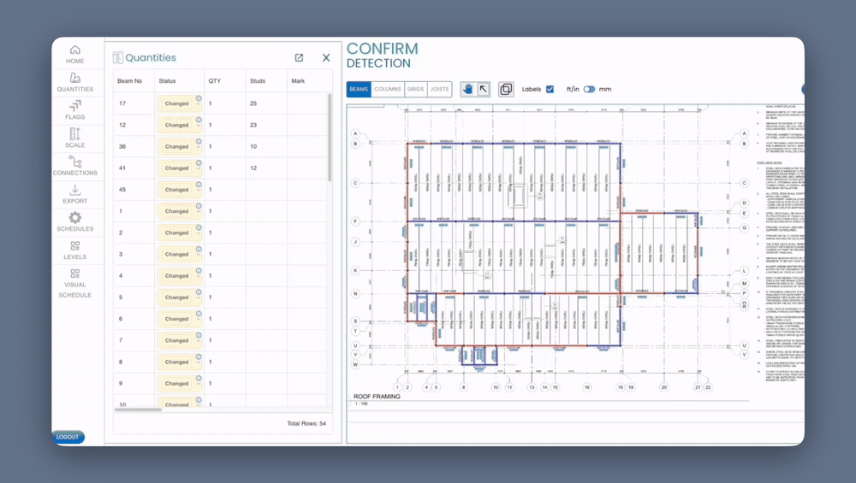Go to Home in the sidebar
Viewport: 856px width, 483px height.
pos(75,55)
